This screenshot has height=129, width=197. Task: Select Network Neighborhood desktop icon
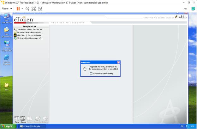pos(7,46)
